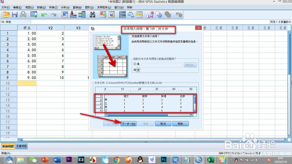The width and height of the screenshot is (292, 164).
Task: Save the document via floppy icon
Action: (x=15, y=15)
